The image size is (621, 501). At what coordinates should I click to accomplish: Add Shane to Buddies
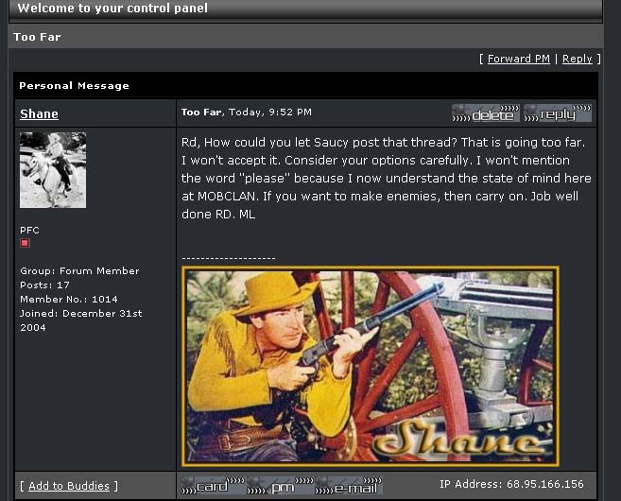point(68,486)
